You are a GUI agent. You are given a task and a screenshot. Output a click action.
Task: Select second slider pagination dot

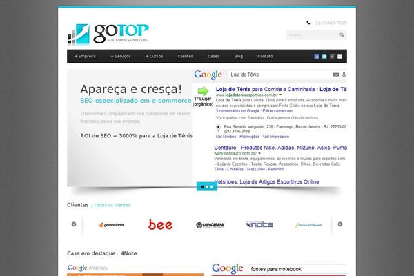[207, 186]
